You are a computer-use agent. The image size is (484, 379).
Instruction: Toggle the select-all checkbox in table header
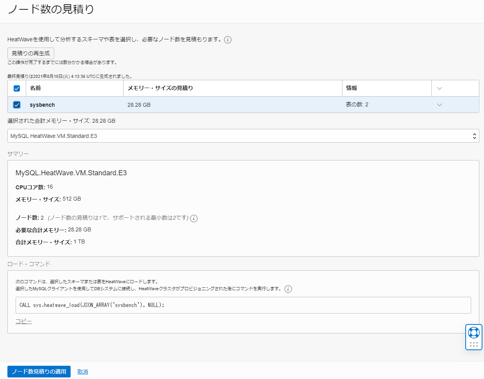pyautogui.click(x=17, y=88)
